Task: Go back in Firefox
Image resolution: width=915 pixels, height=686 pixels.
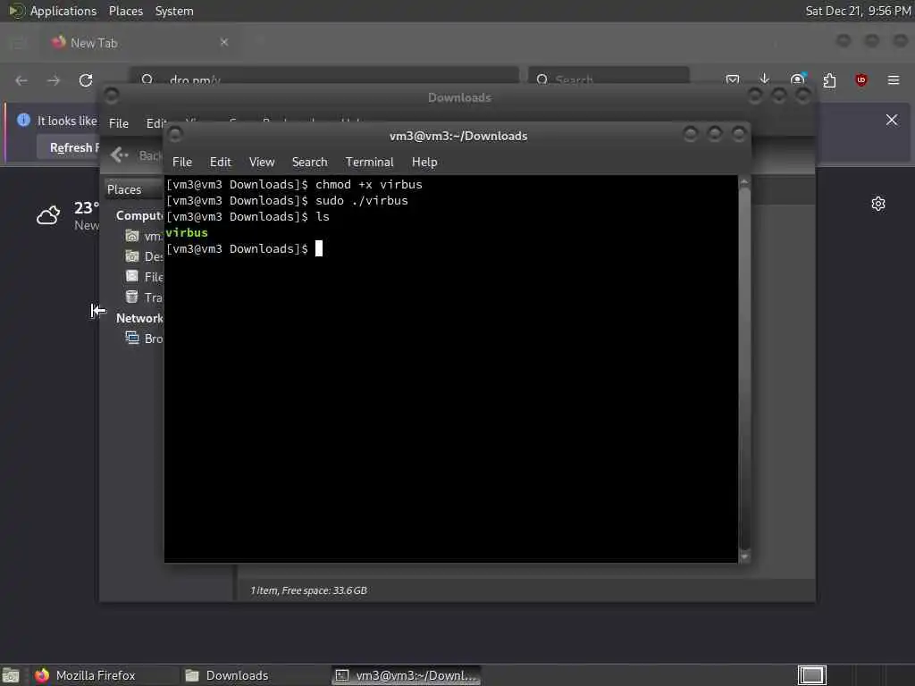Action: coord(21,80)
